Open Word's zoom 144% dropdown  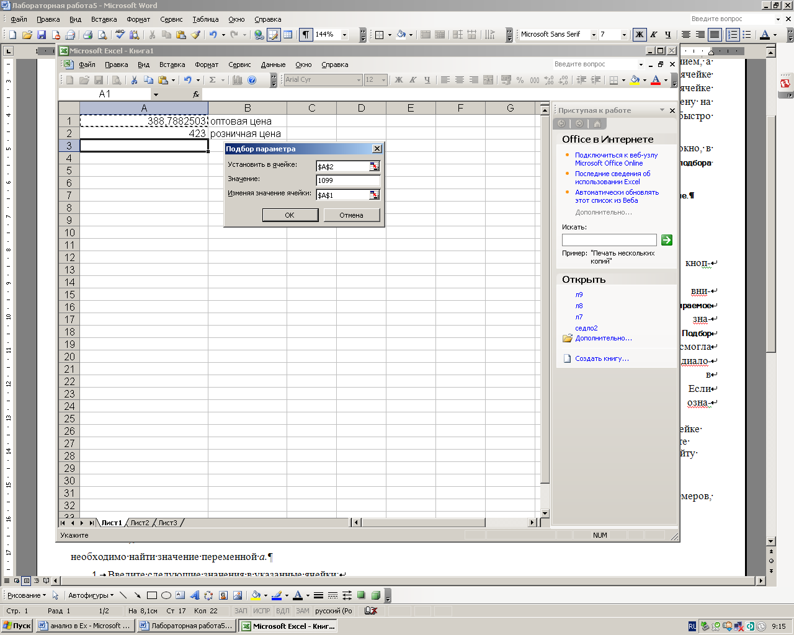[345, 35]
